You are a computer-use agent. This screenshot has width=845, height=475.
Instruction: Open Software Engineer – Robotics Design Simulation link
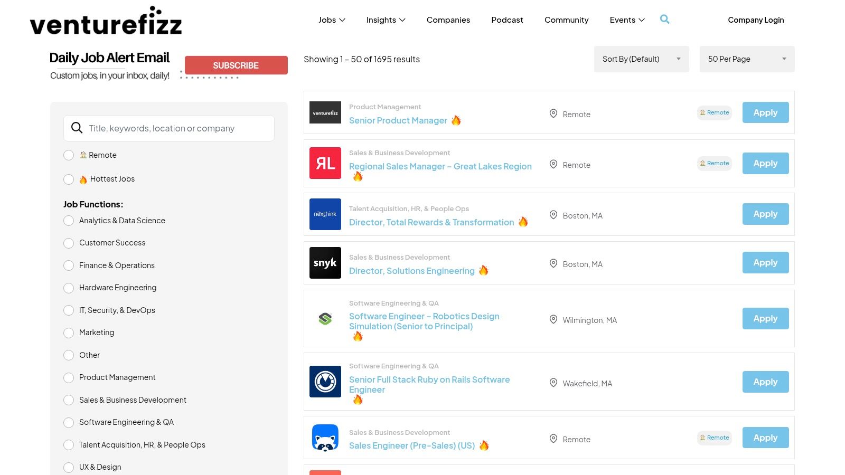click(424, 321)
